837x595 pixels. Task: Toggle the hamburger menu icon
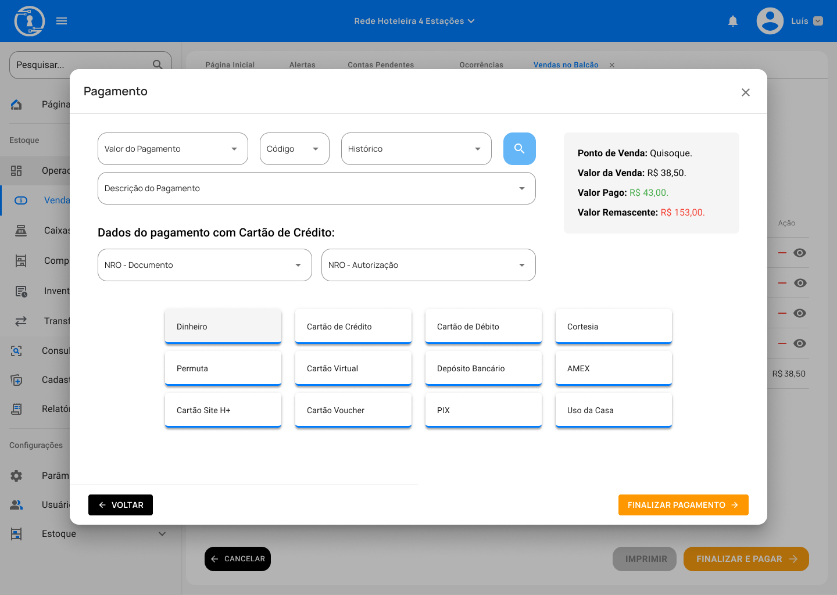pyautogui.click(x=62, y=21)
